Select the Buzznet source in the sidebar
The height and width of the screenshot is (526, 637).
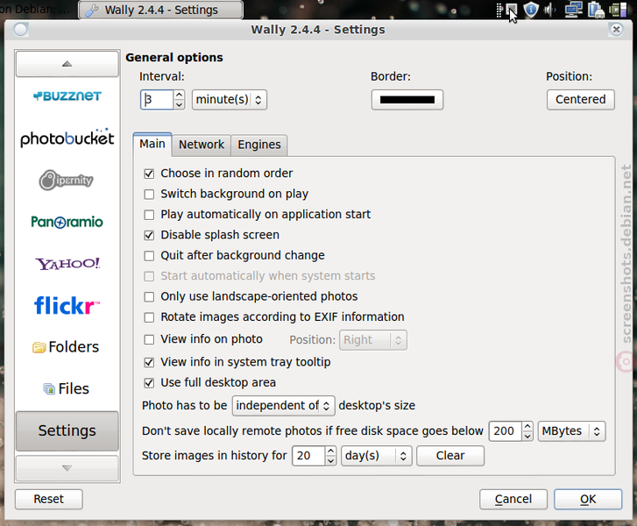pyautogui.click(x=67, y=96)
